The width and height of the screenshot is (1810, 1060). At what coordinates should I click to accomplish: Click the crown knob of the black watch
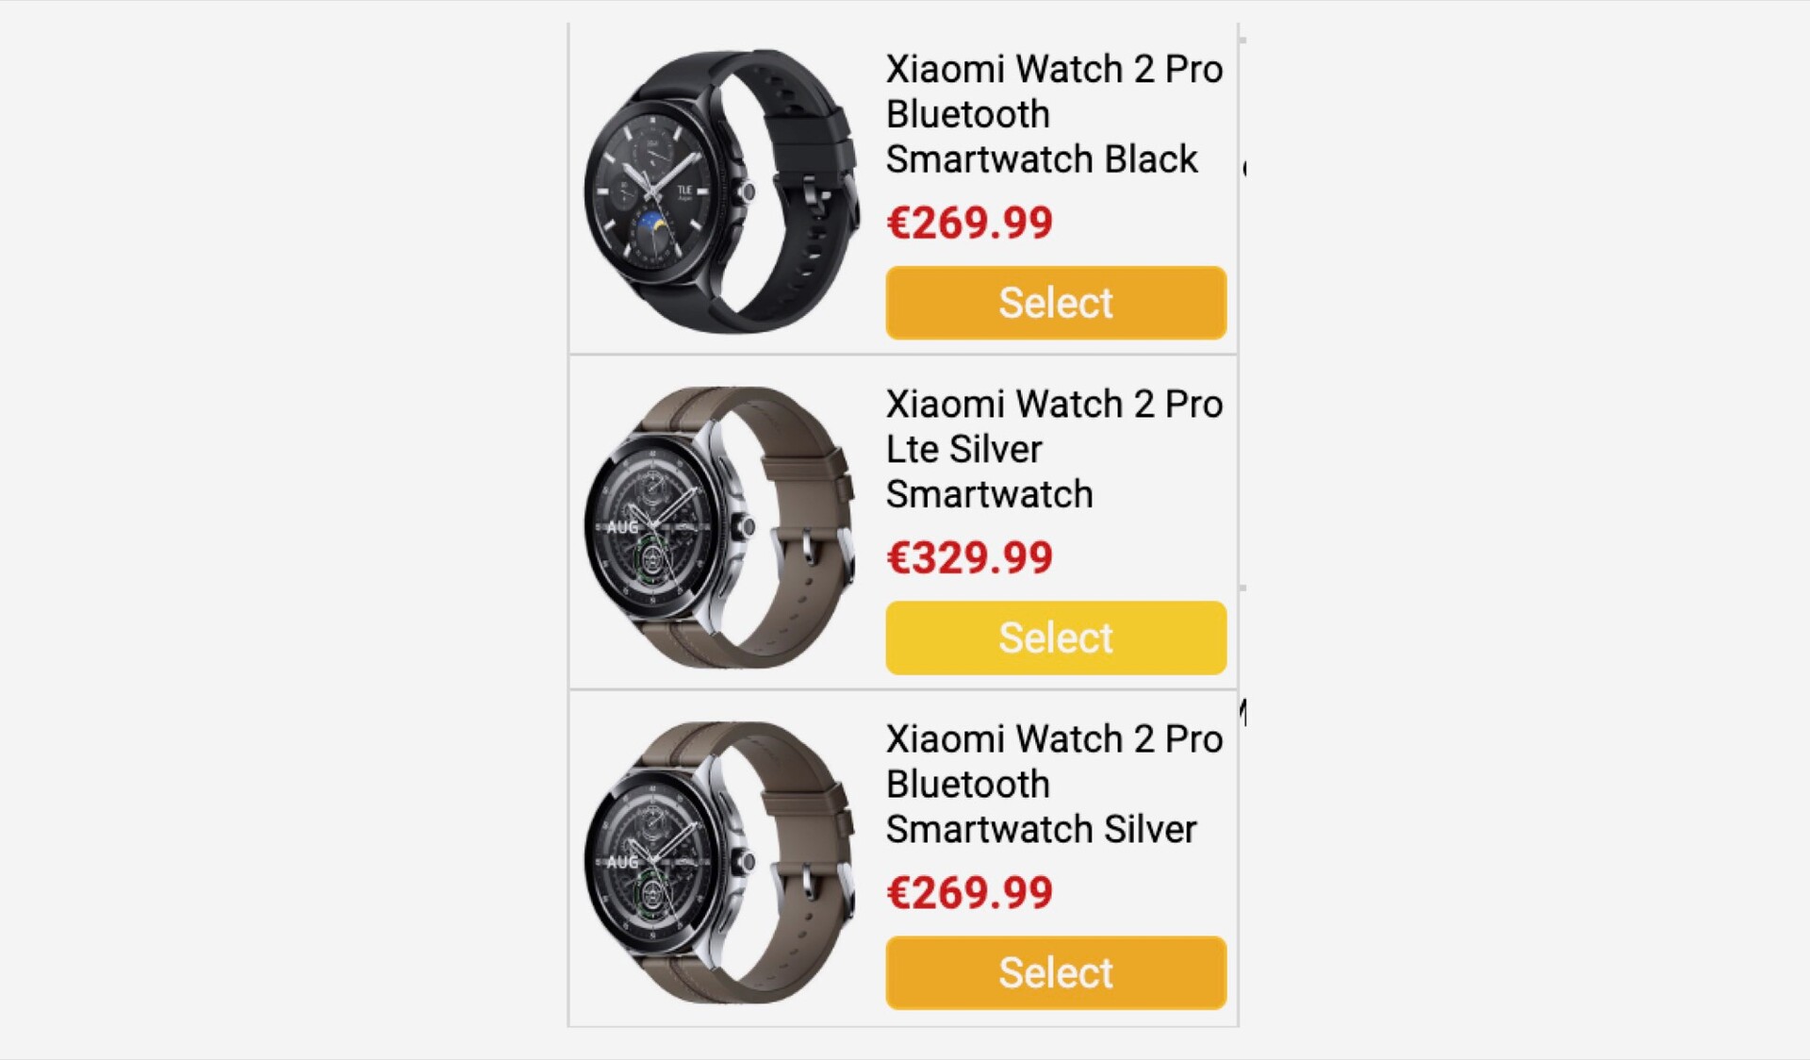click(x=748, y=192)
